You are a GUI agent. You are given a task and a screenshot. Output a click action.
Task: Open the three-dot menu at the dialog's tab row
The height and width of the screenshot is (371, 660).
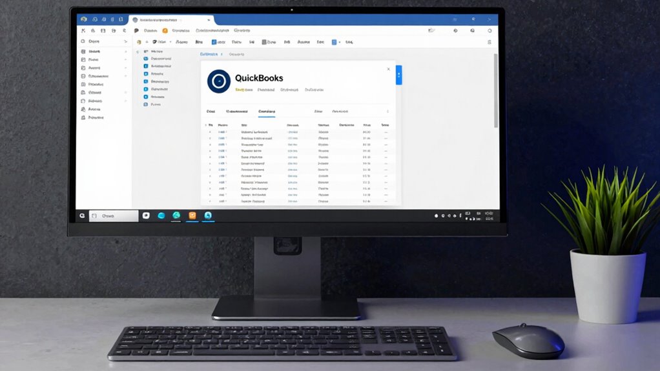(x=387, y=112)
